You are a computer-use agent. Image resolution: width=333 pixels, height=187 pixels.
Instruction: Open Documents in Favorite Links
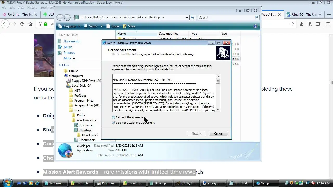pyautogui.click(x=72, y=41)
